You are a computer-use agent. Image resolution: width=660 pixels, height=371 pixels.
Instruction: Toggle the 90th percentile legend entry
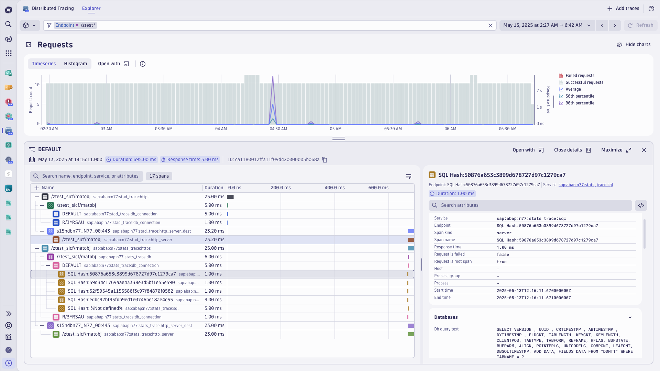580,103
